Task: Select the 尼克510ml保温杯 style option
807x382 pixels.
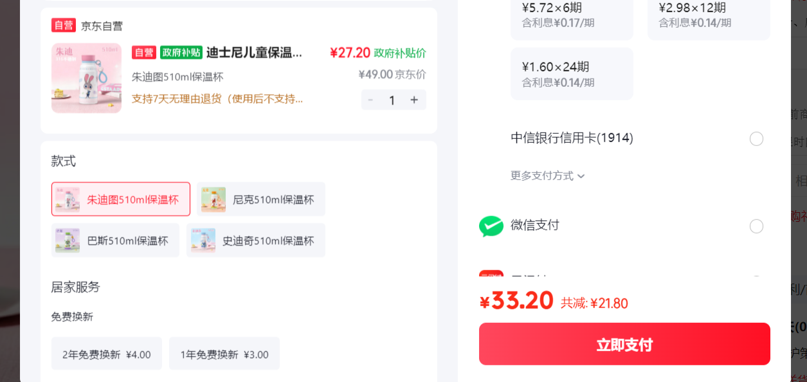Action: pyautogui.click(x=261, y=199)
